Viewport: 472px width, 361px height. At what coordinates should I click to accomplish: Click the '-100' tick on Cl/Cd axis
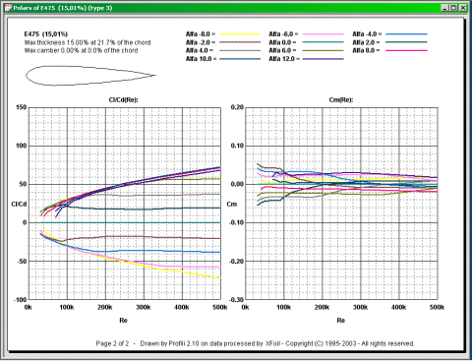(20, 300)
